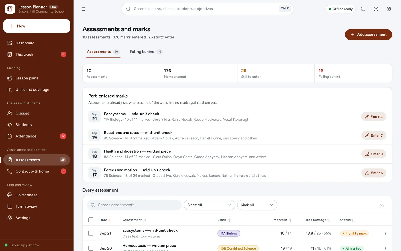Click the Lesson Planner logo icon
Image resolution: width=401 pixels, height=251 pixels.
tap(10, 9)
